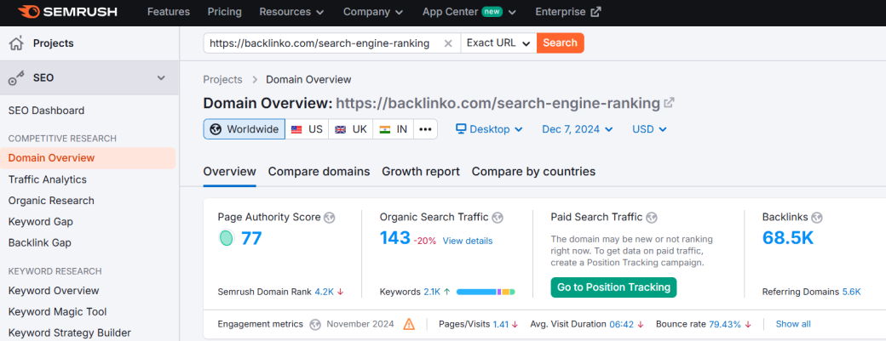886x341 pixels.
Task: Click globe icon next to Backlinks
Action: click(817, 218)
